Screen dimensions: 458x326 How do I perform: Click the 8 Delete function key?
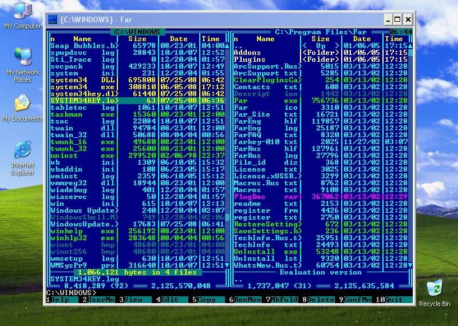click(x=318, y=300)
